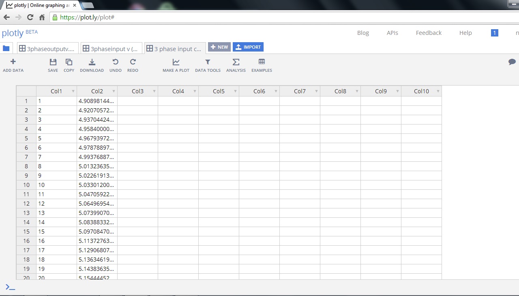Expand the Col7 header dropdown

(x=316, y=91)
